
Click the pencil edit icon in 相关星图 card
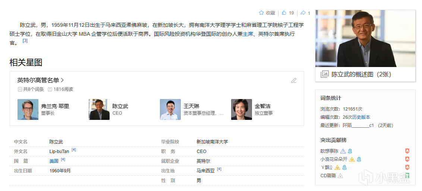coord(294,80)
